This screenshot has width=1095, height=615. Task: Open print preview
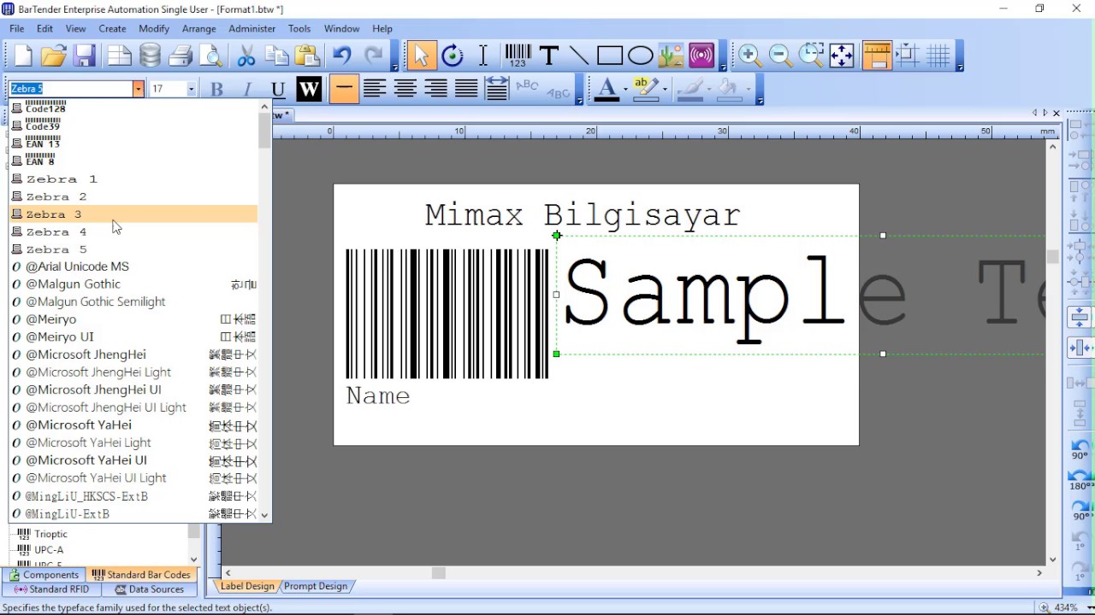point(210,56)
